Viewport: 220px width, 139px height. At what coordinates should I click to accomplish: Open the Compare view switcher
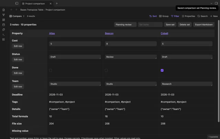pyautogui.click(x=17, y=16)
